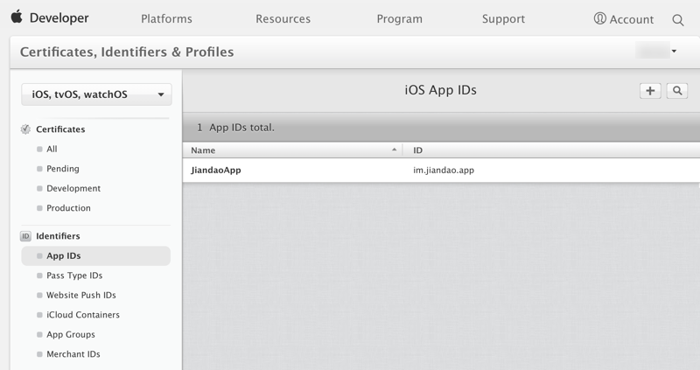Screen dimensions: 700x370
Task: Click the Identifiers ID section icon
Action: tap(25, 236)
